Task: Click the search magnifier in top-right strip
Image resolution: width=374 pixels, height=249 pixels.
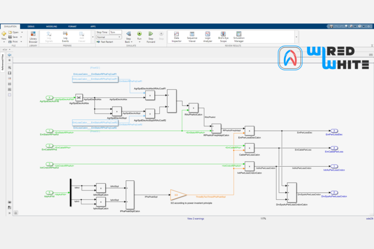Action: click(346, 26)
